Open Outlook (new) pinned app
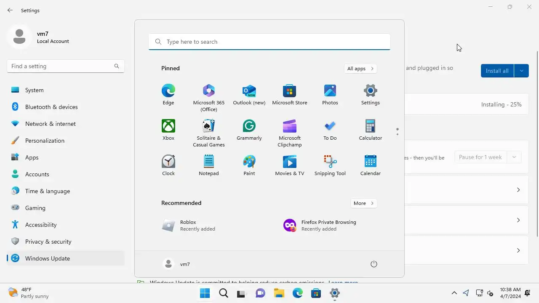Viewport: 539px width, 303px height. click(249, 95)
